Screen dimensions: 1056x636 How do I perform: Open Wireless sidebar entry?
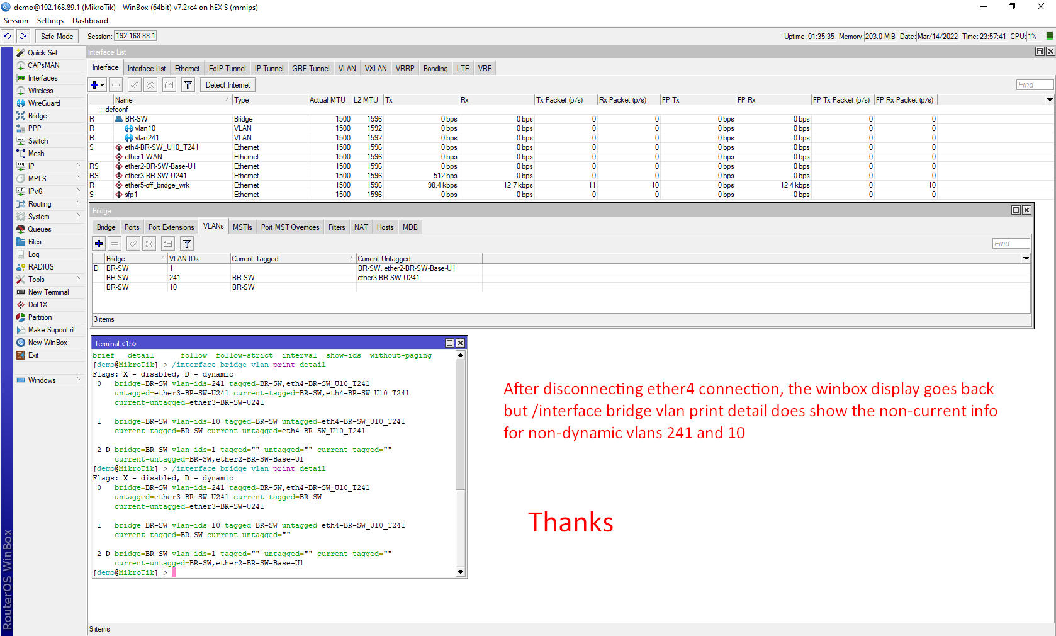pyautogui.click(x=40, y=91)
